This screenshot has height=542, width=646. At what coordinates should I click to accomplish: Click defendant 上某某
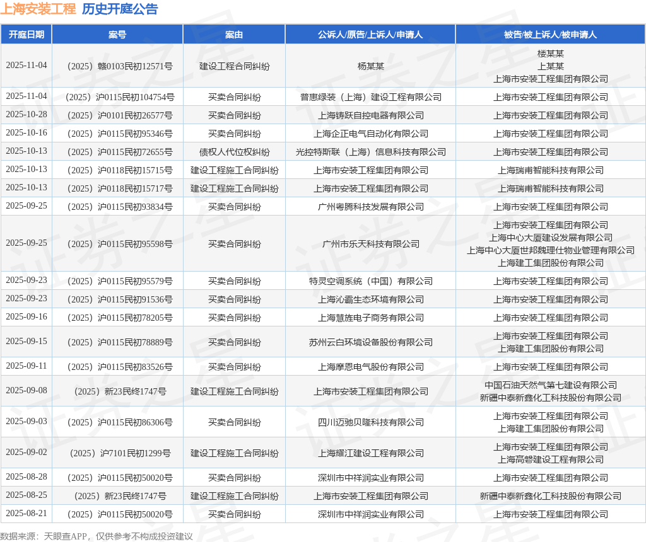click(x=550, y=66)
